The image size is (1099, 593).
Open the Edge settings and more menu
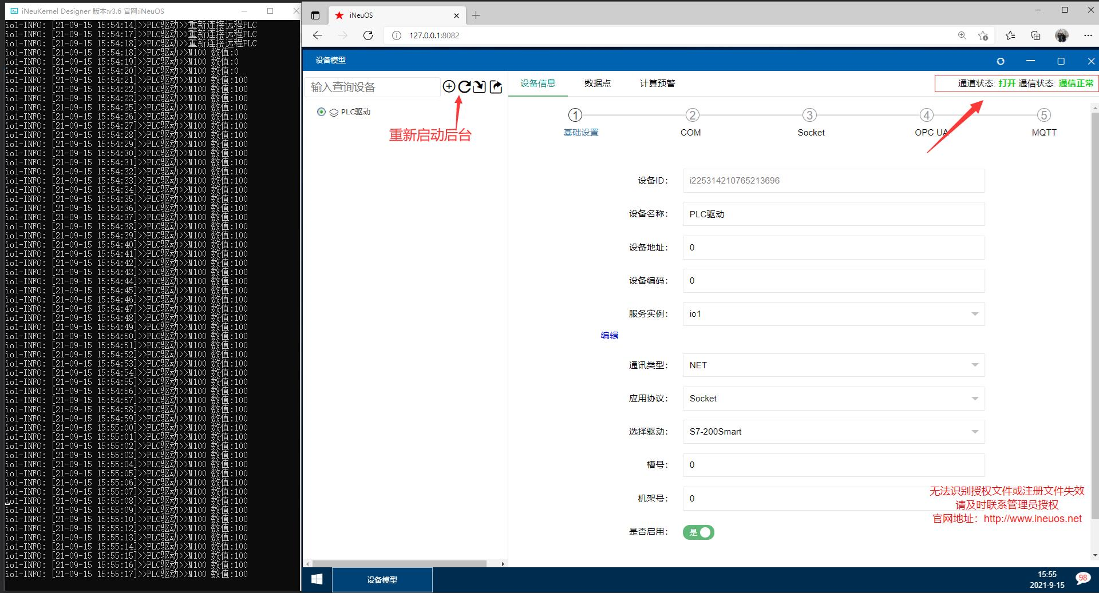point(1088,35)
